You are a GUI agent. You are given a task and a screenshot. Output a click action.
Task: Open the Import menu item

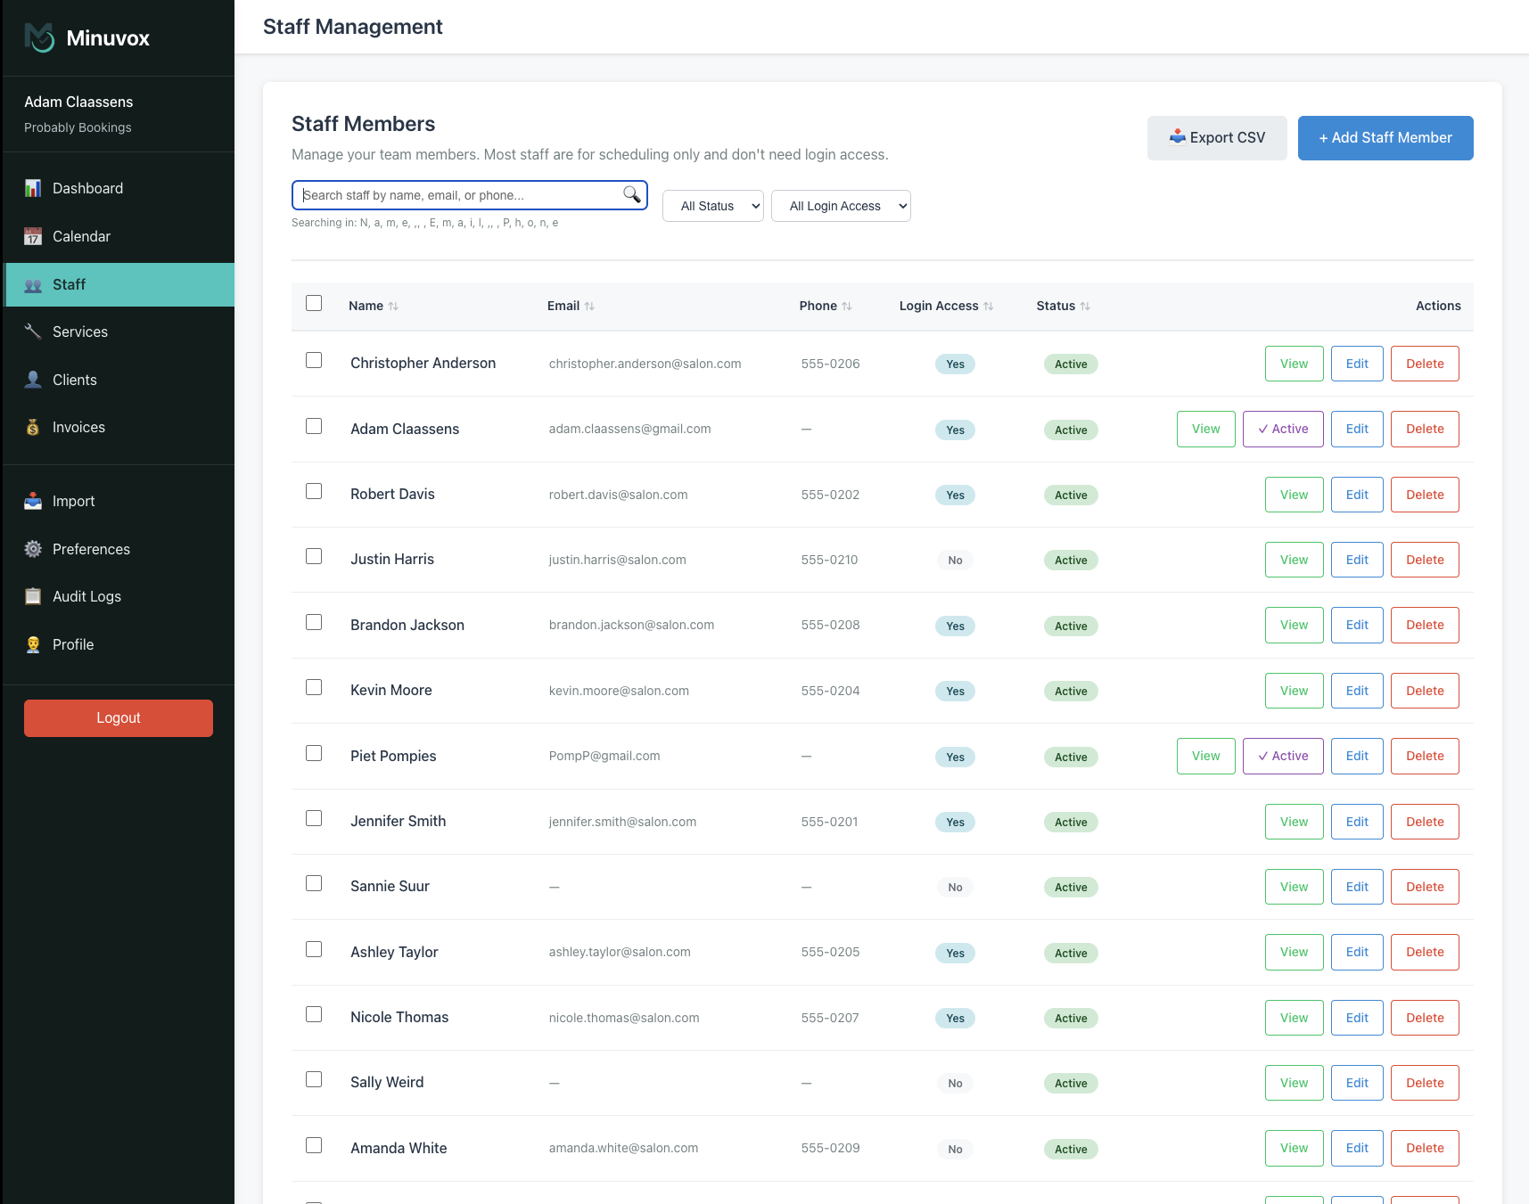(x=73, y=501)
